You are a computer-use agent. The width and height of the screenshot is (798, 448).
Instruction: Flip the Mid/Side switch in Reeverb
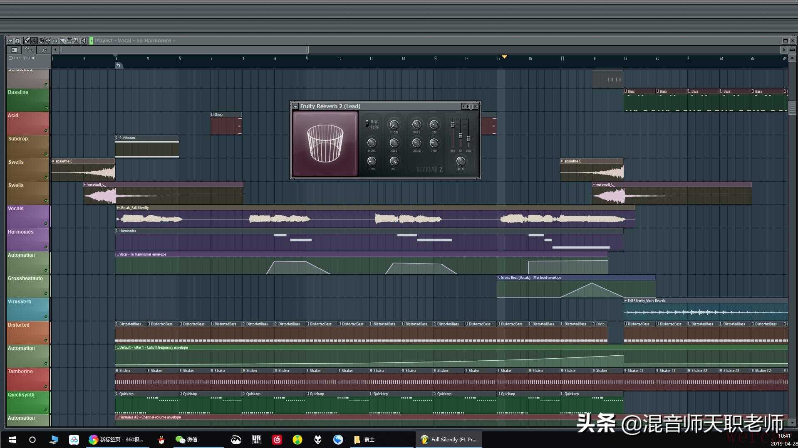click(x=367, y=124)
